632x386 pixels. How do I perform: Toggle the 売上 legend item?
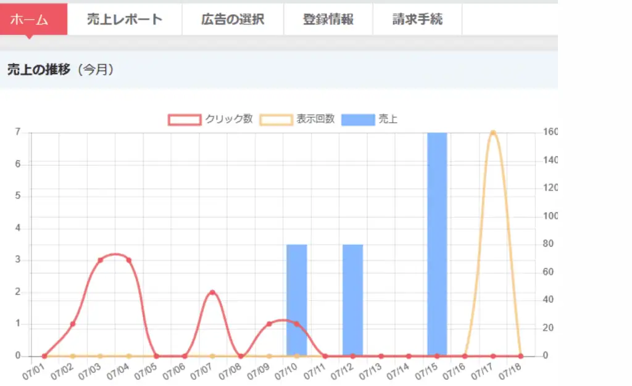[x=369, y=120]
